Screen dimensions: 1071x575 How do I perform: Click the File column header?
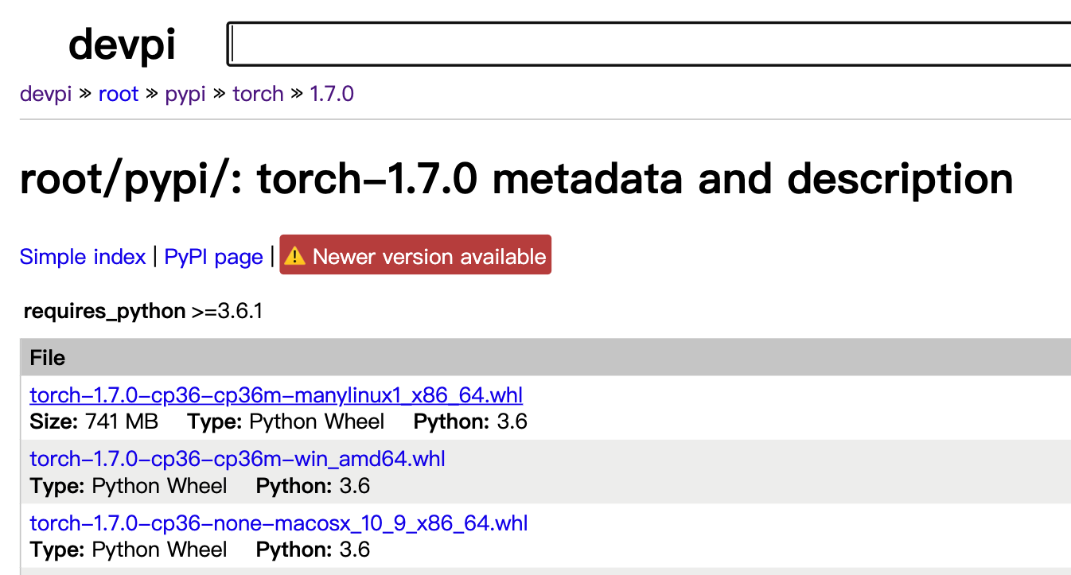click(48, 358)
